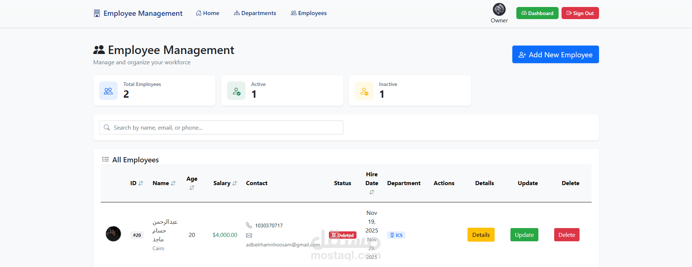Click the people icon in page heading
Viewport: 692px width, 267px height.
pyautogui.click(x=99, y=50)
